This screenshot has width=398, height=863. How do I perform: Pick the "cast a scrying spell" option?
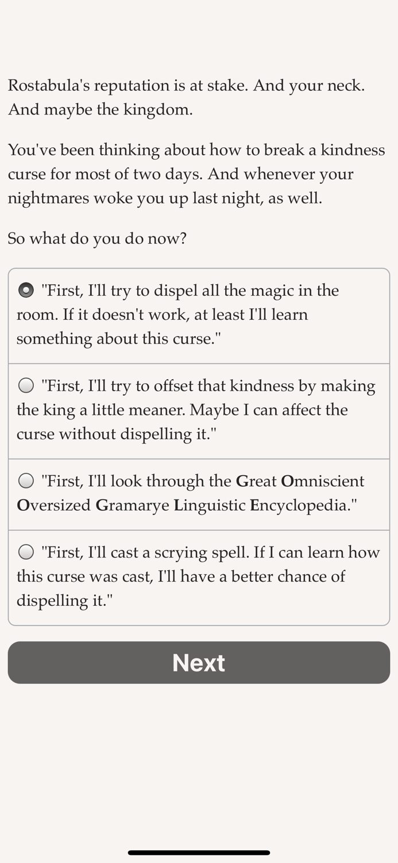pyautogui.click(x=198, y=576)
